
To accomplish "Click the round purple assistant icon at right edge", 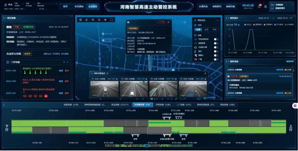I will pyautogui.click(x=295, y=105).
